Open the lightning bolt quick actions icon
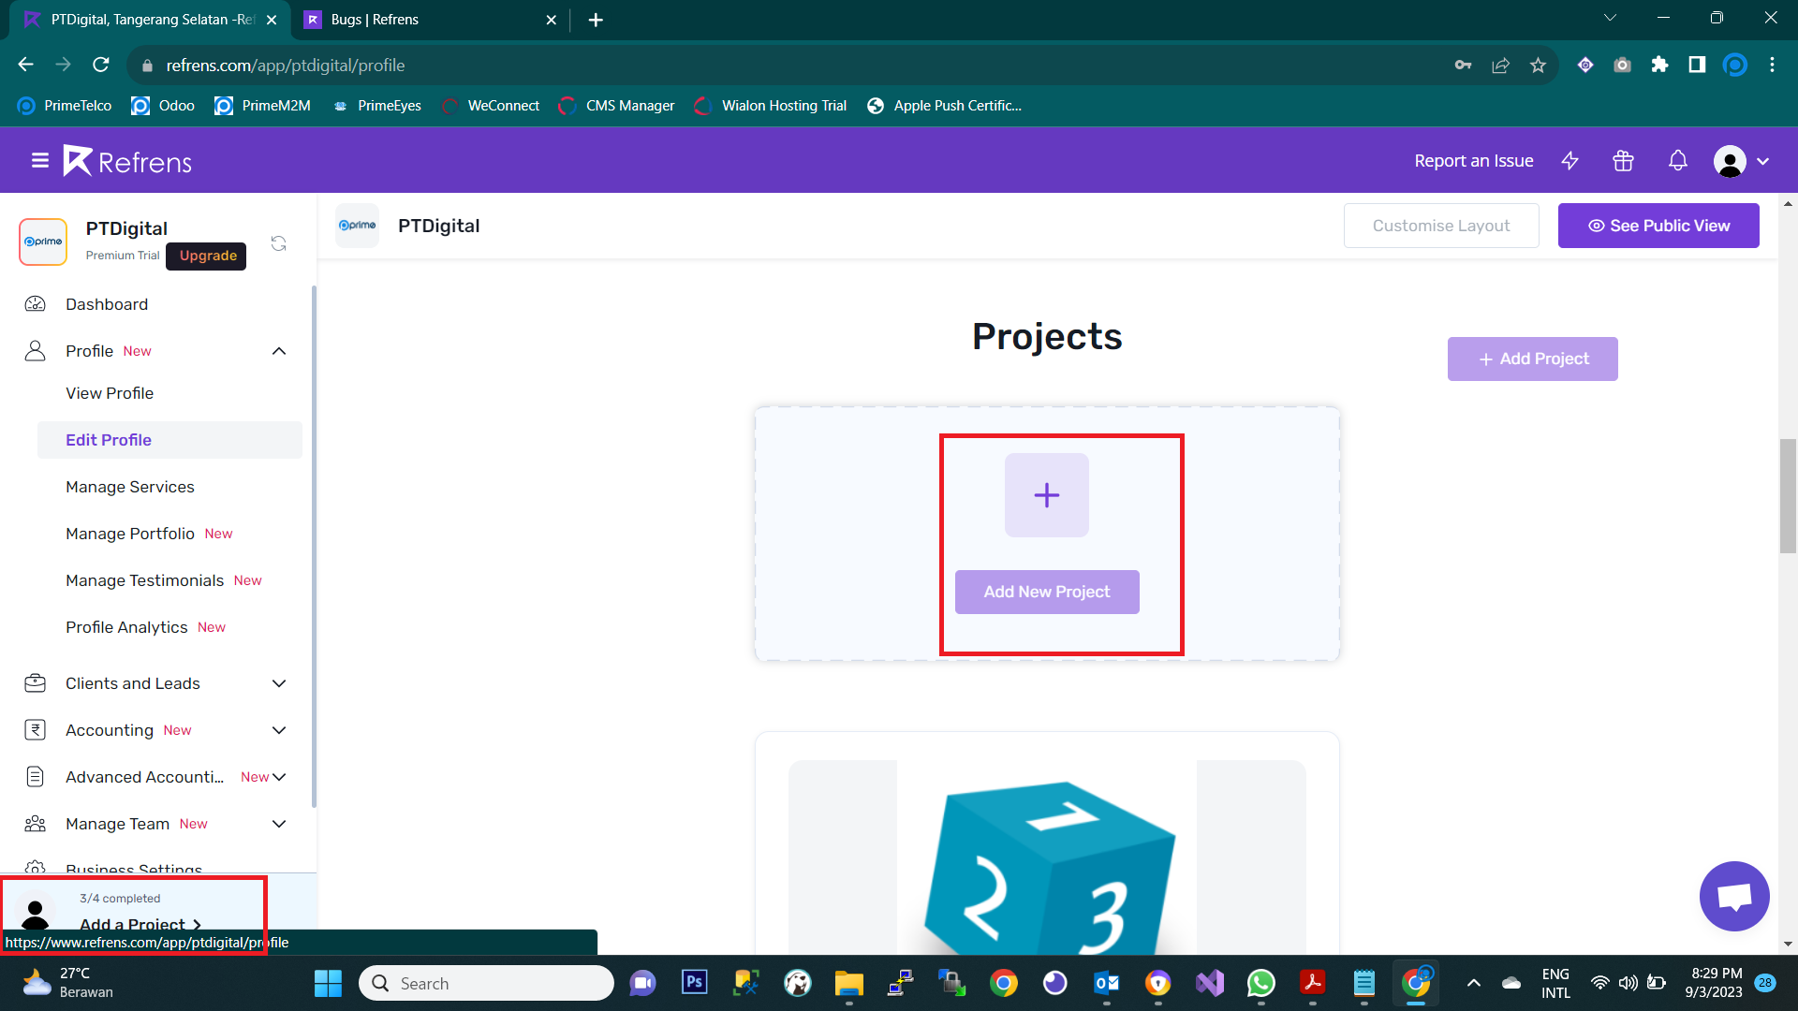Image resolution: width=1798 pixels, height=1011 pixels. pyautogui.click(x=1570, y=161)
